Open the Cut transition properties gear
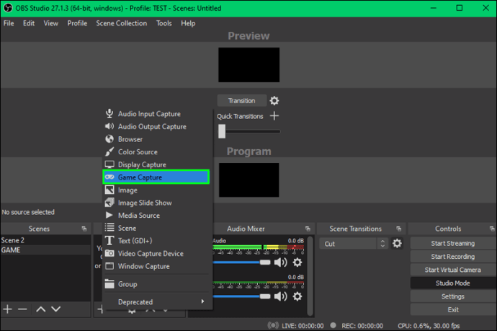Image resolution: width=497 pixels, height=331 pixels. pyautogui.click(x=397, y=244)
